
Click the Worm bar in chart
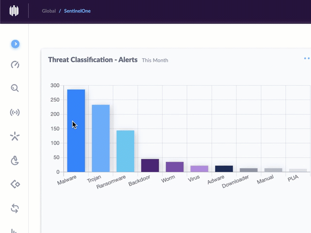(x=174, y=167)
